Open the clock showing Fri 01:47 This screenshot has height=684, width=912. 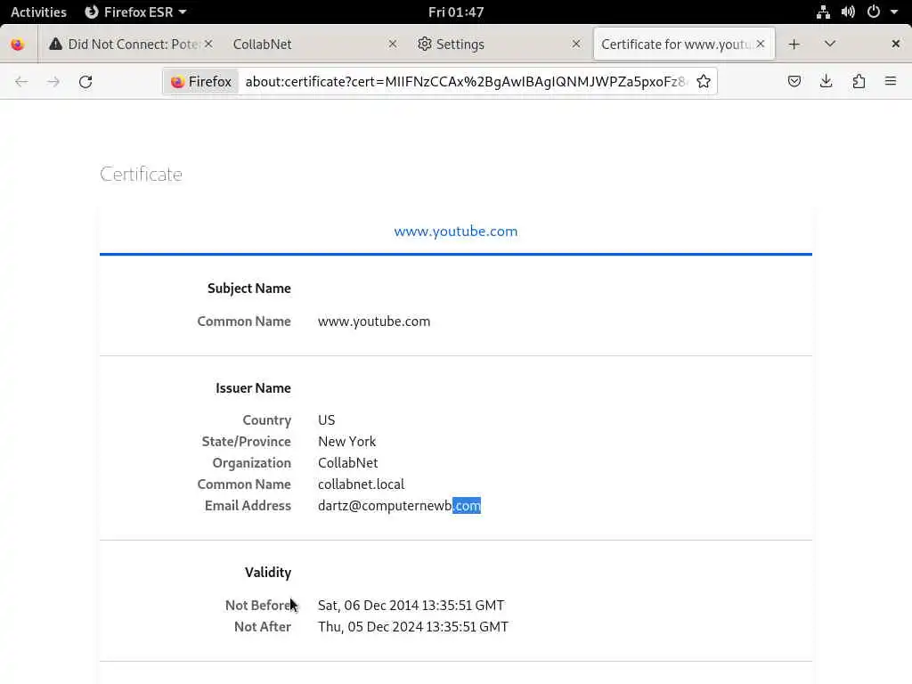tap(456, 12)
